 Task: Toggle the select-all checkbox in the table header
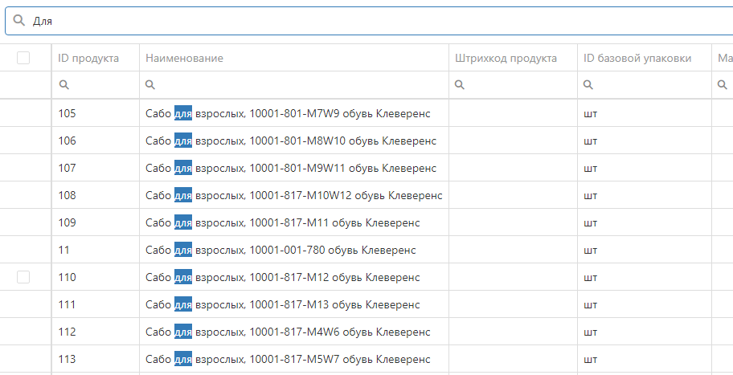[x=23, y=58]
